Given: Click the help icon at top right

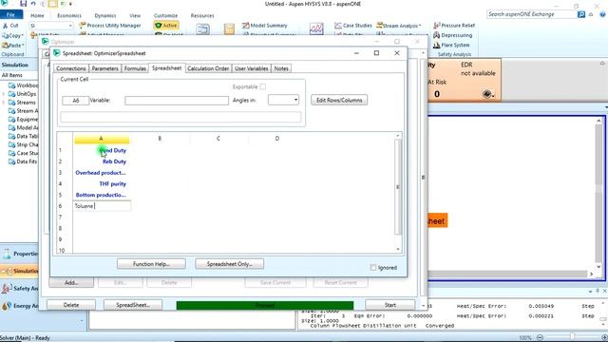Looking at the screenshot, I should click(x=602, y=14).
